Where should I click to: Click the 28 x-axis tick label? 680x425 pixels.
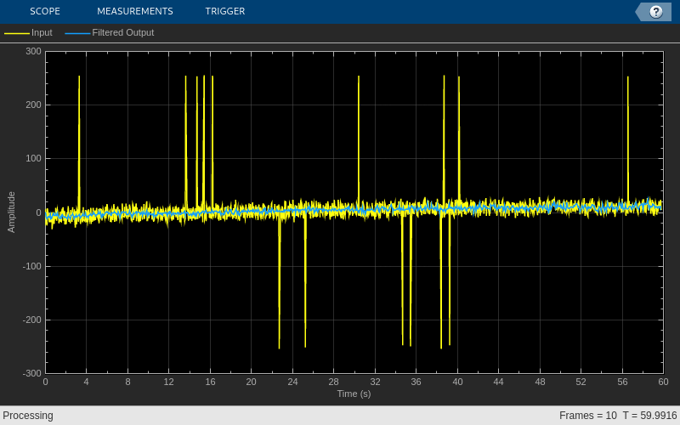[x=333, y=382]
